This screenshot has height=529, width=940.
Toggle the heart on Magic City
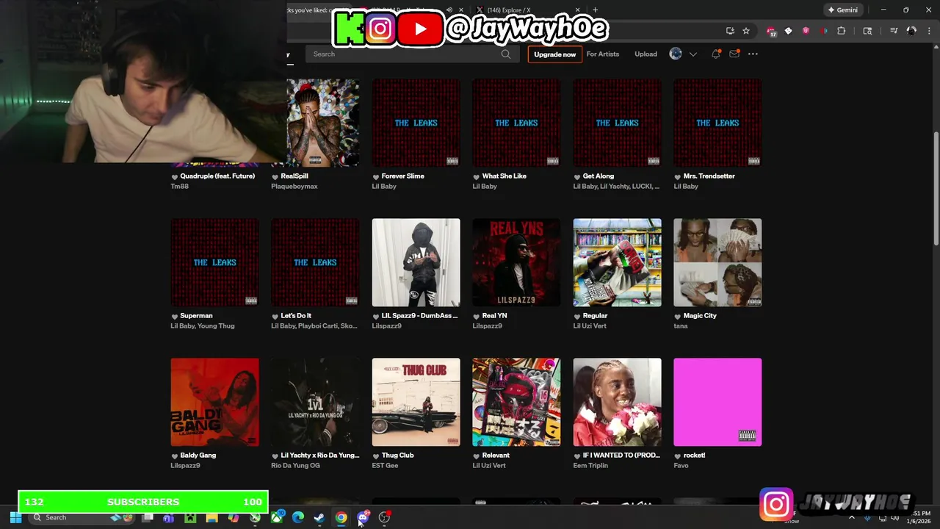click(x=678, y=316)
